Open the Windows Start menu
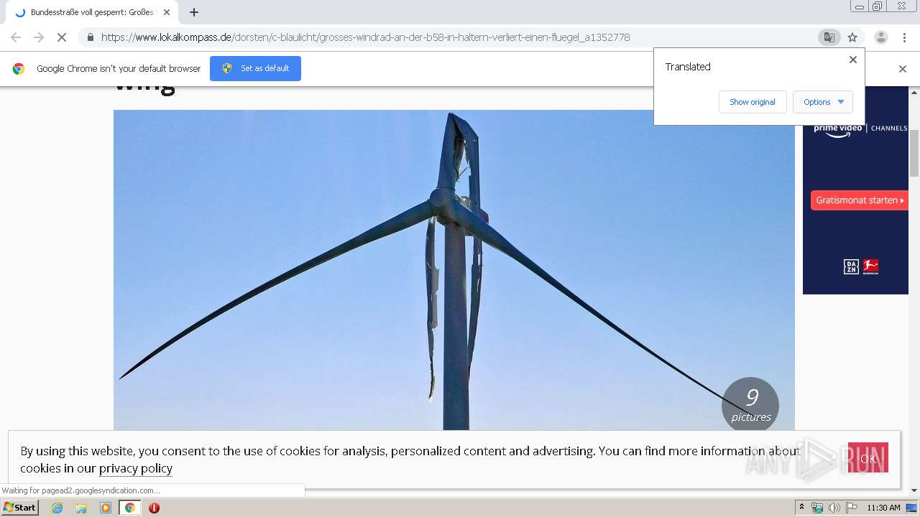920x517 pixels. pos(19,508)
